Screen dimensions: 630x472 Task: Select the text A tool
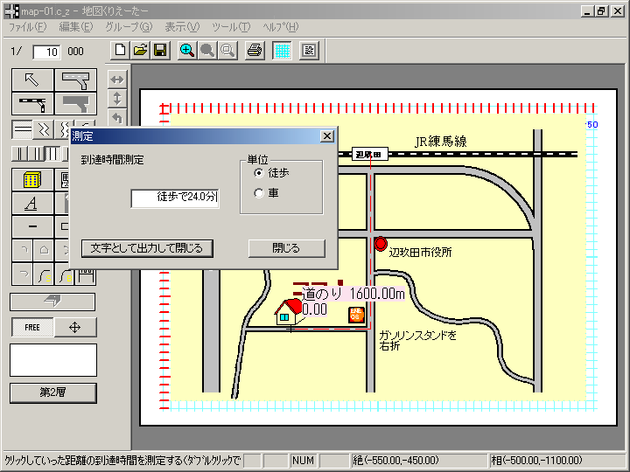pyautogui.click(x=32, y=203)
